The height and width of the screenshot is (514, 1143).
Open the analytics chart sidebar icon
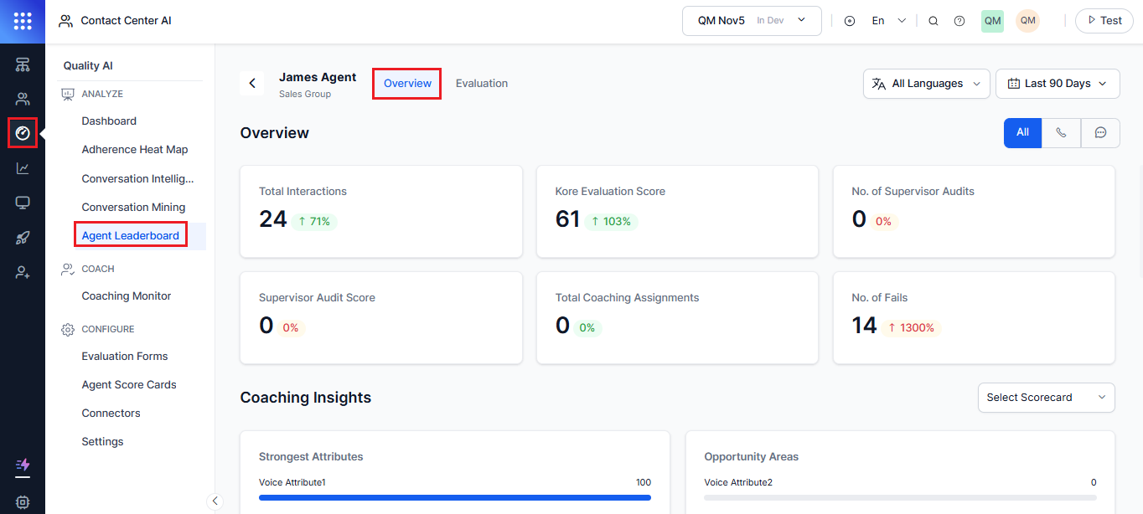[x=23, y=168]
